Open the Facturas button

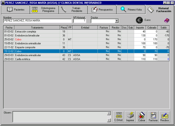pos(153,117)
